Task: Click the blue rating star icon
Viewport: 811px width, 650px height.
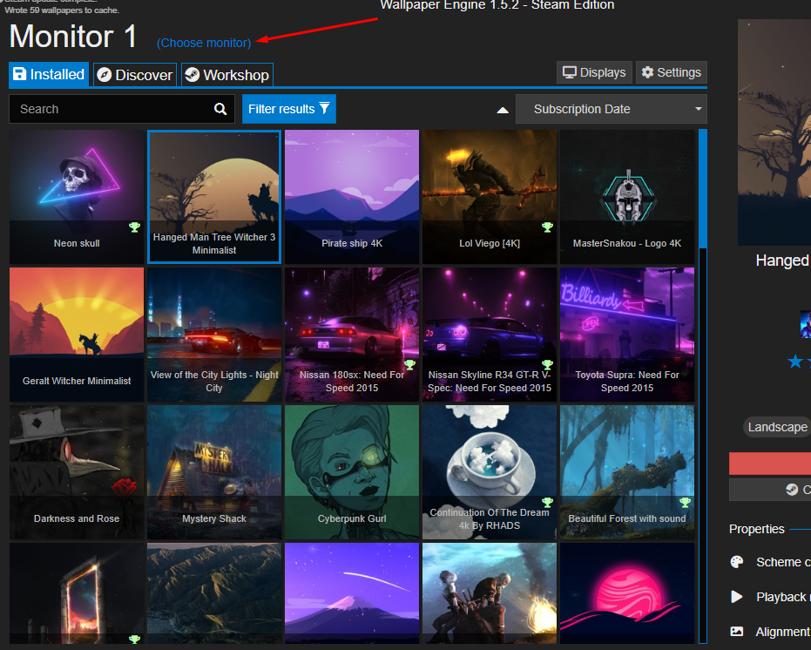Action: click(x=795, y=361)
